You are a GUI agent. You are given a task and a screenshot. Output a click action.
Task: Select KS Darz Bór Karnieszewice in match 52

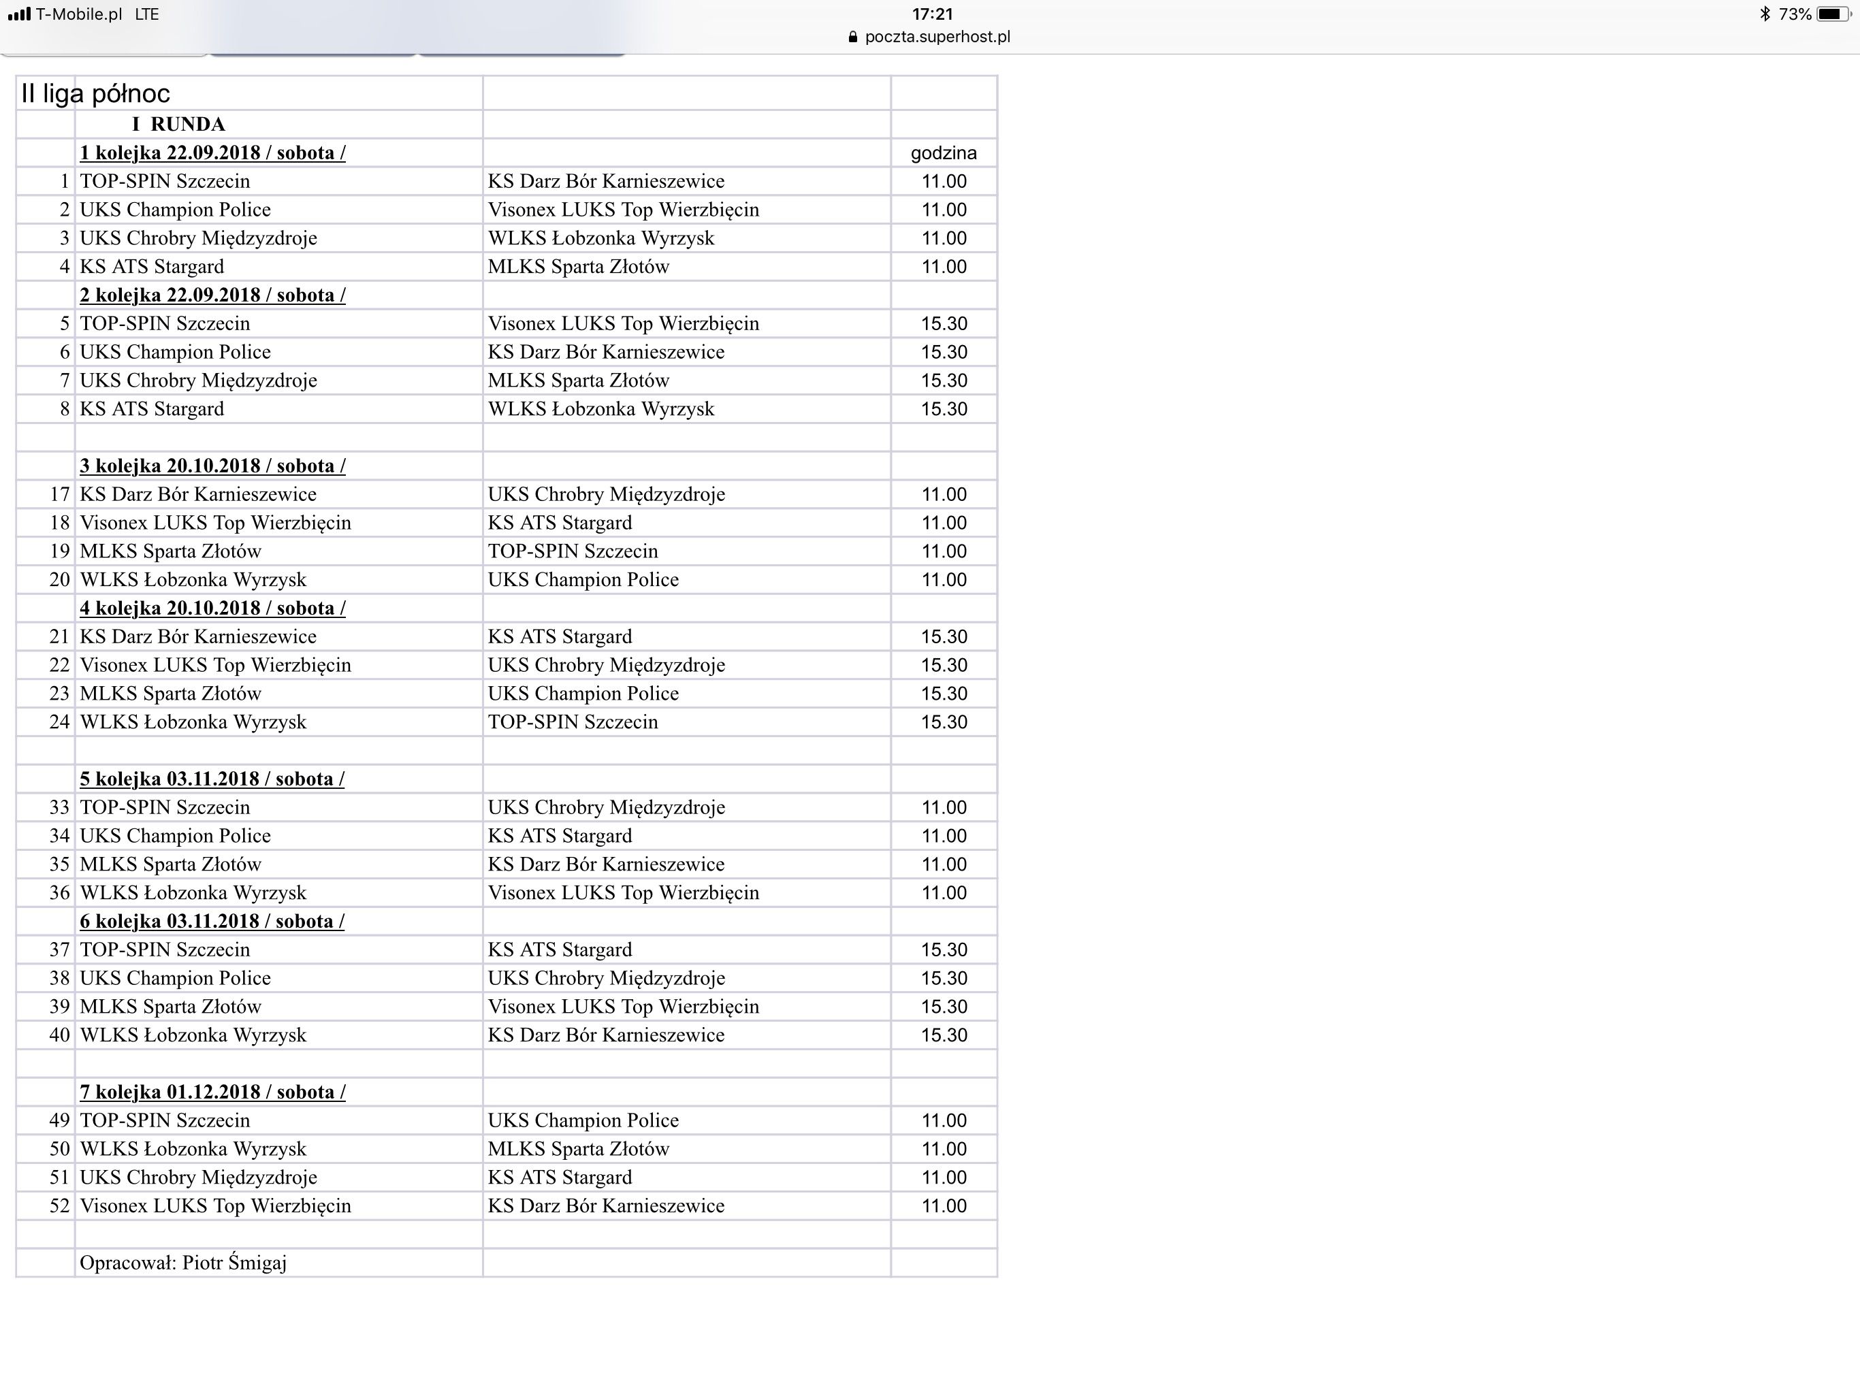tap(606, 1205)
